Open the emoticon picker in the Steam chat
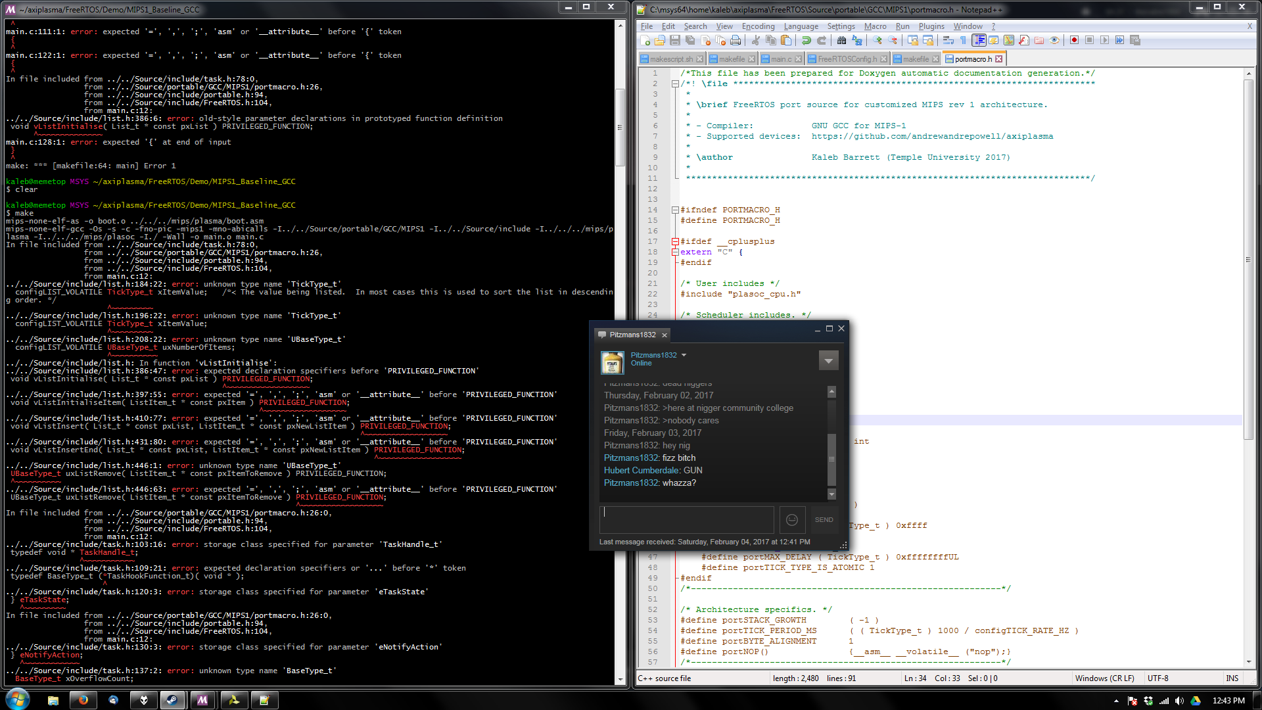The image size is (1262, 710). (x=792, y=520)
